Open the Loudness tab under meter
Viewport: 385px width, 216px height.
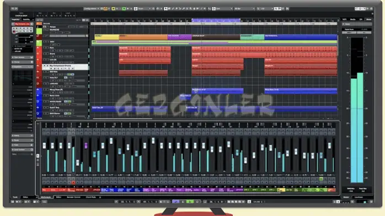[359, 197]
